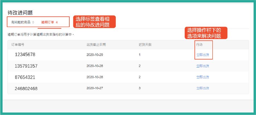Click 立即出货 for order 87654321
Viewport: 256px width, 115px height.
point(203,77)
